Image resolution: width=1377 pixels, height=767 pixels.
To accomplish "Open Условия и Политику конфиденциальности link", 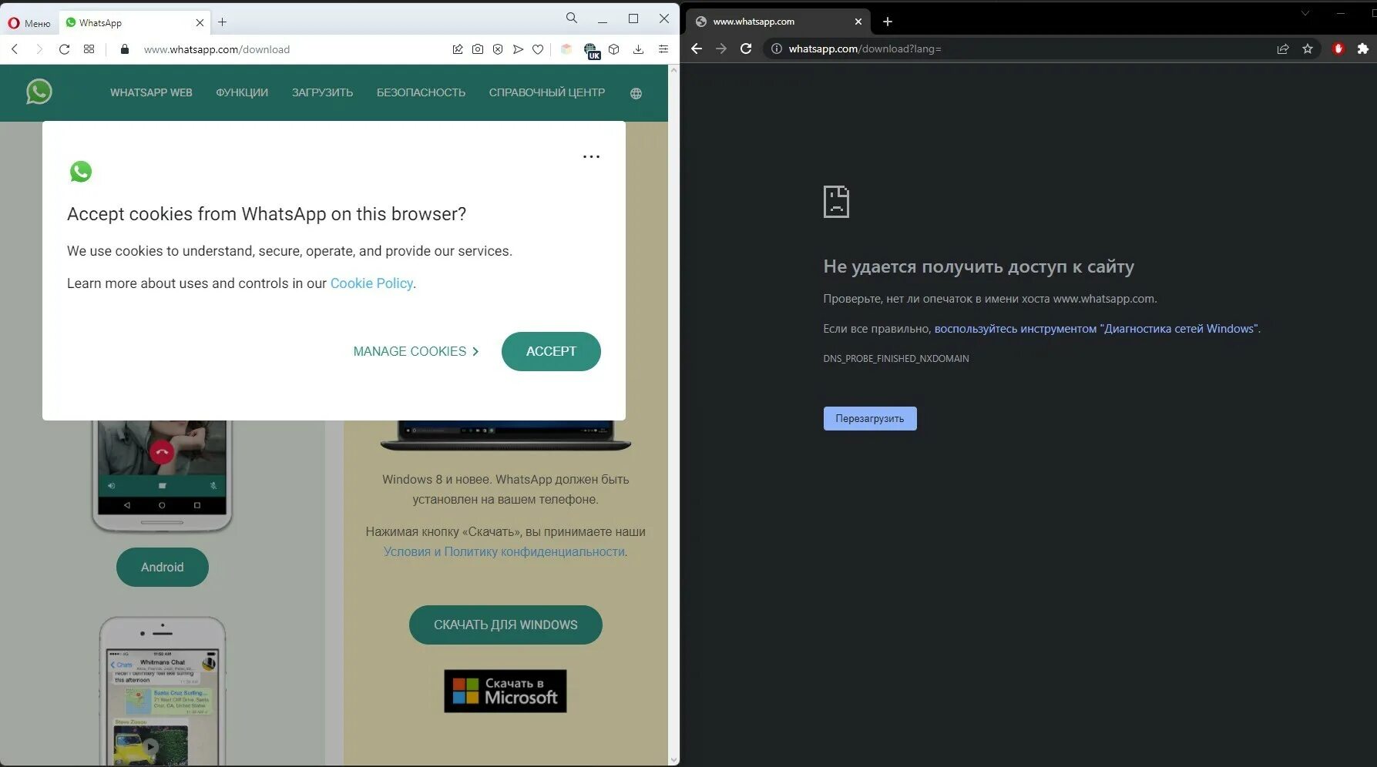I will pos(504,551).
